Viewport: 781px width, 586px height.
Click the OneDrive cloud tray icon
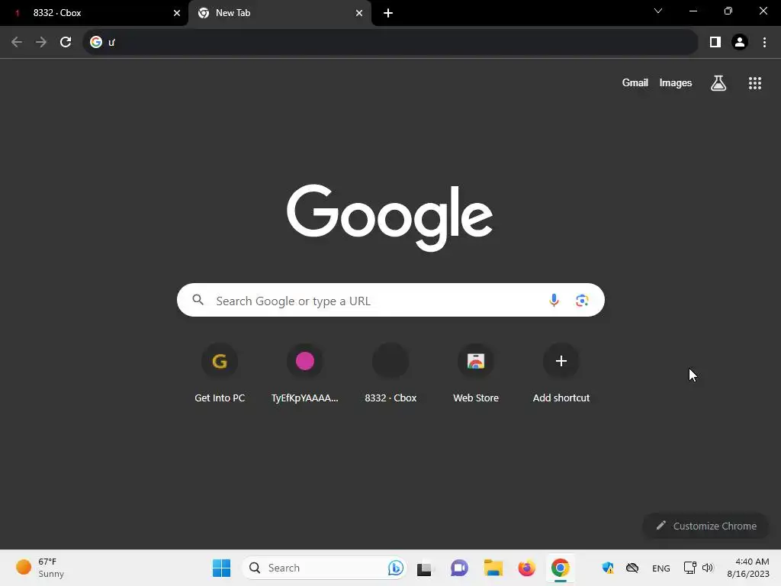[x=632, y=568]
